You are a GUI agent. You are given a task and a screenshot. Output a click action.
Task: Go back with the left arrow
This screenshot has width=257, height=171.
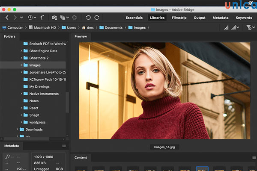click(7, 18)
